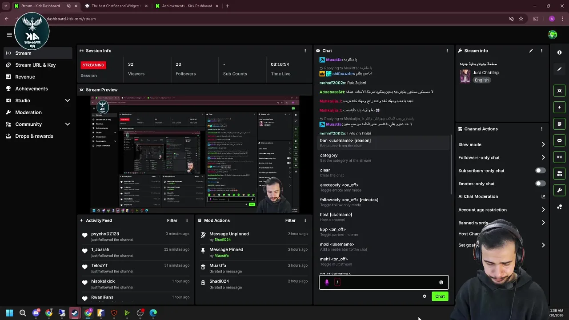Viewport: 569px width, 320px height.
Task: Click the purple microphone icon in chat input
Action: click(327, 282)
